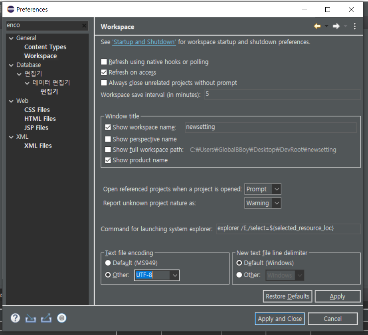Click the Export preferences icon
Viewport: 368px width, 335px height.
tap(46, 318)
